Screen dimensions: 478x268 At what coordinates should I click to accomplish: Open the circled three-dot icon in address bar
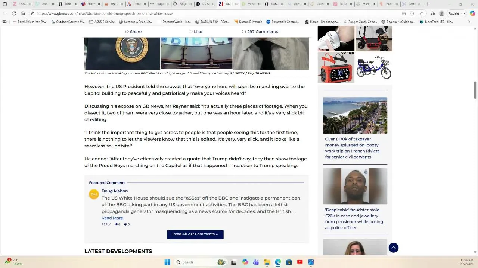[412, 13]
